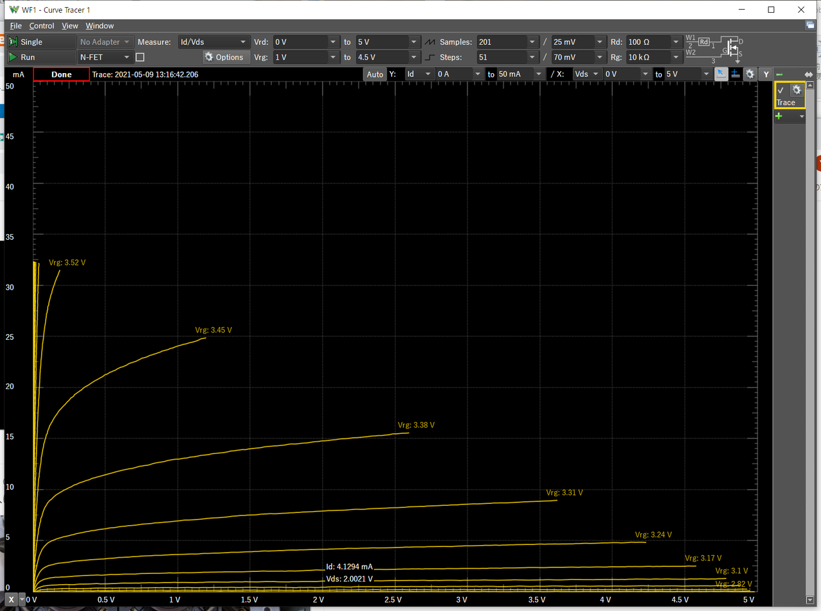Open plot settings gear next to Y button
Screen dimensions: 821x611
point(750,74)
